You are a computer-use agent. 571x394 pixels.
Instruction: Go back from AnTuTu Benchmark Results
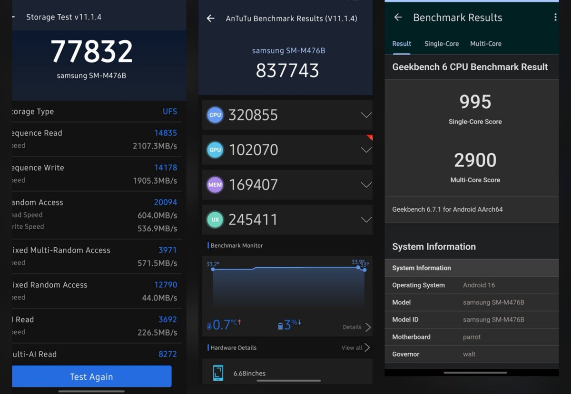210,19
